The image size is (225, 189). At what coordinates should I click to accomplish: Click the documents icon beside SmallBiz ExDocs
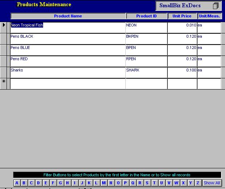216,6
